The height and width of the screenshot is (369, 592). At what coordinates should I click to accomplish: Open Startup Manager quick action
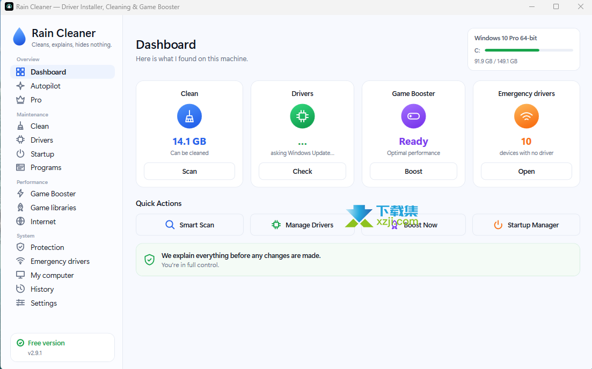click(x=526, y=225)
